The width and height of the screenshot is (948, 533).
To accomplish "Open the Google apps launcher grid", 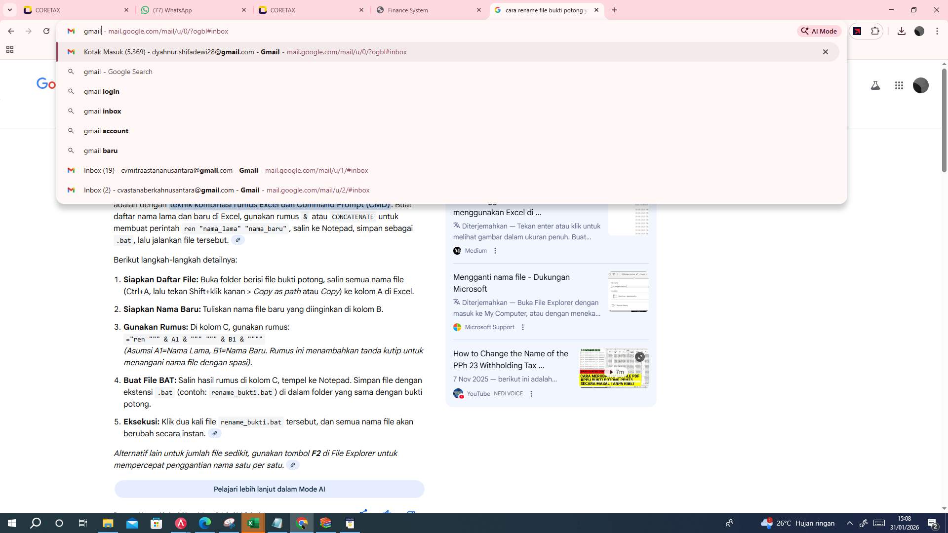I will point(899,85).
